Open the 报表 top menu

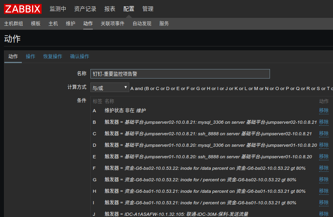[x=110, y=9]
